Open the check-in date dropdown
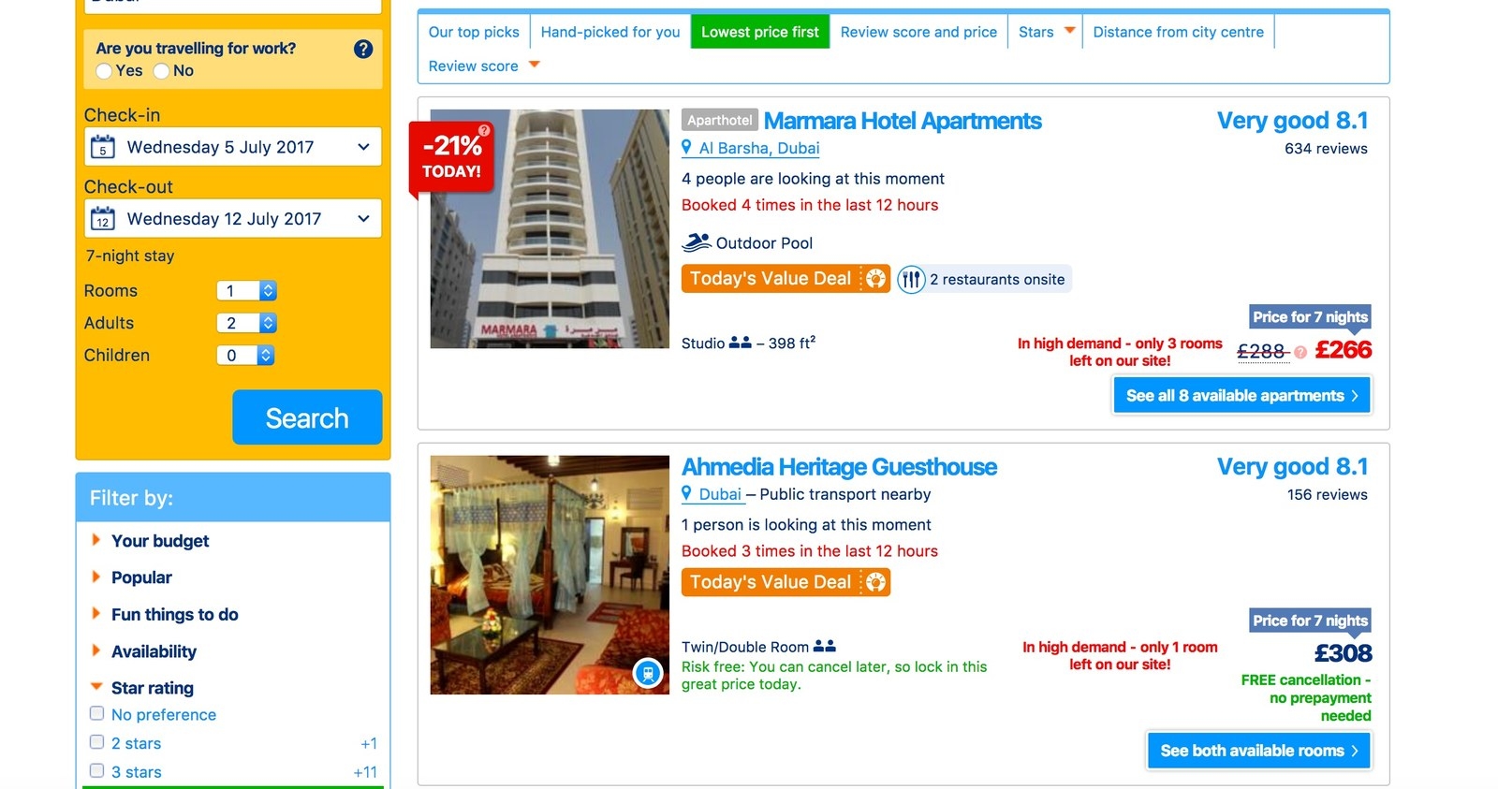The height and width of the screenshot is (789, 1498). [x=233, y=147]
